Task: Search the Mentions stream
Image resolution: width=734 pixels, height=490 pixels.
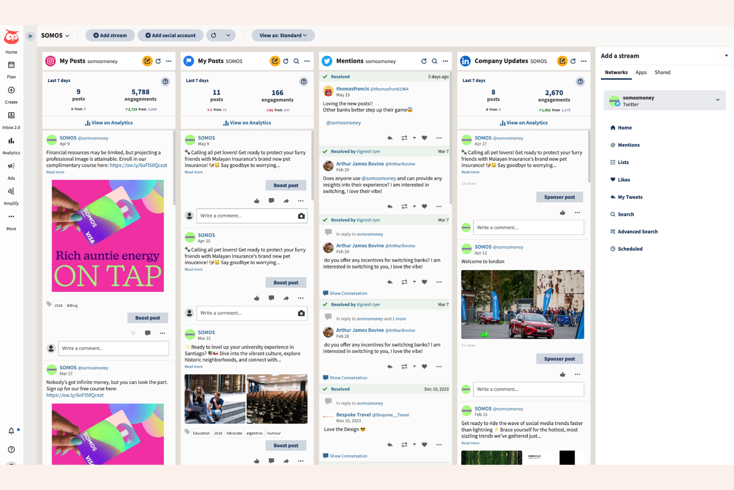Action: (x=434, y=61)
